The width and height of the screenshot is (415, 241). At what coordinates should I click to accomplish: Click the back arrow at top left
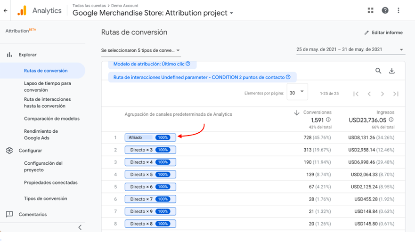pos(6,11)
